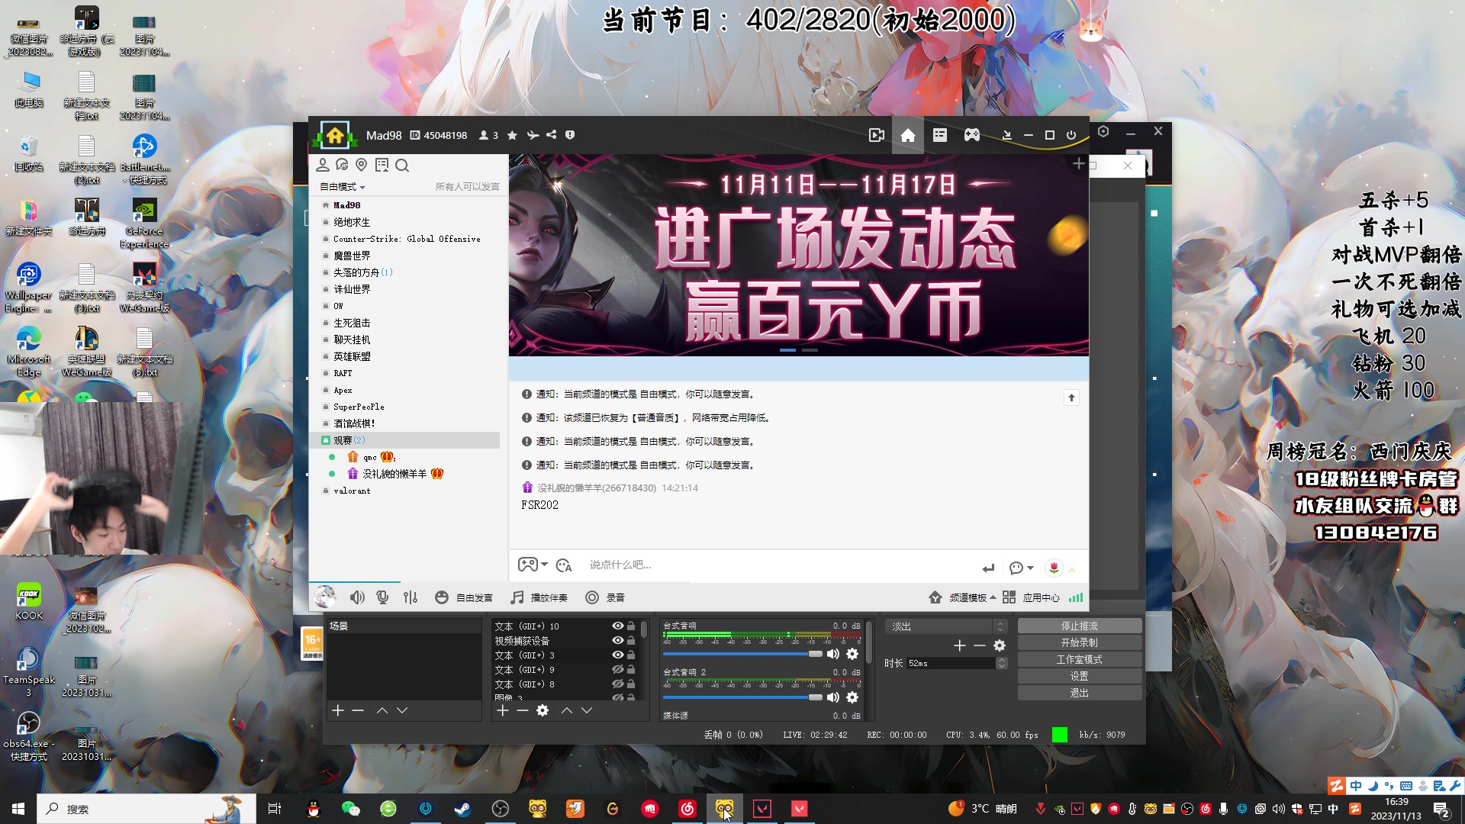This screenshot has height=824, width=1465.
Task: Click the download arrow icon in YY title bar
Action: [1006, 135]
